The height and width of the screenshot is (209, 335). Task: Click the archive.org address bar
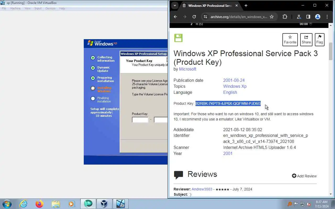239,17
